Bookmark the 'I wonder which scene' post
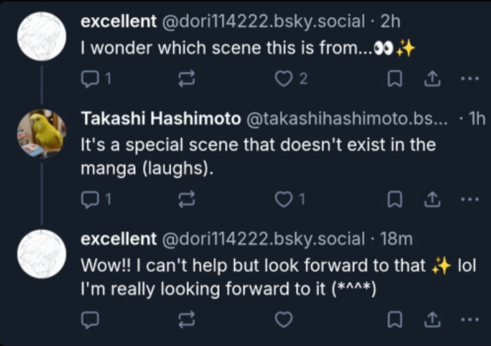This screenshot has width=491, height=346. point(395,78)
